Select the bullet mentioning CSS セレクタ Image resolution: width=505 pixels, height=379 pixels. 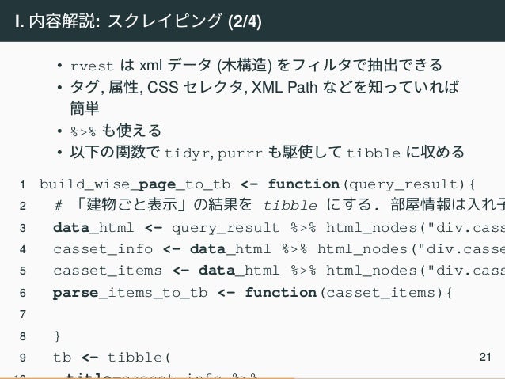click(264, 97)
